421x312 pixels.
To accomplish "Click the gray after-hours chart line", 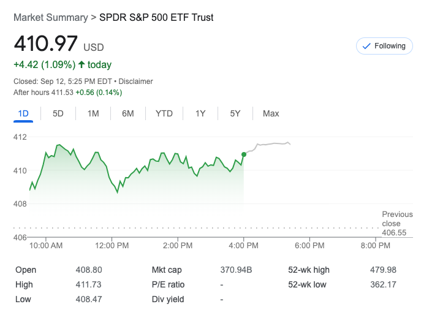I will pyautogui.click(x=276, y=144).
